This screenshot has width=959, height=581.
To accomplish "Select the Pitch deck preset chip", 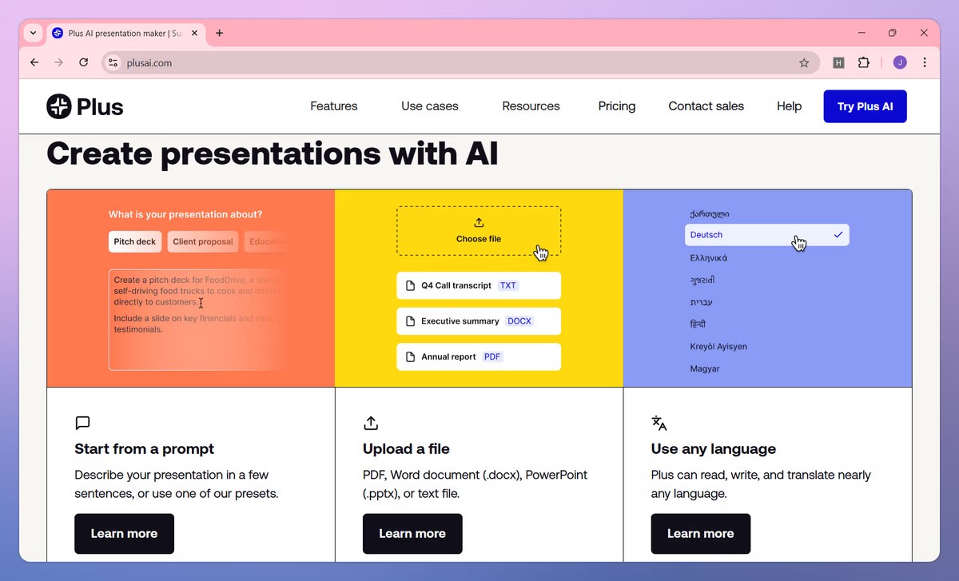I will click(134, 241).
